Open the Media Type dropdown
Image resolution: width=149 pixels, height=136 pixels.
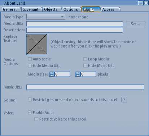[x=46, y=17]
